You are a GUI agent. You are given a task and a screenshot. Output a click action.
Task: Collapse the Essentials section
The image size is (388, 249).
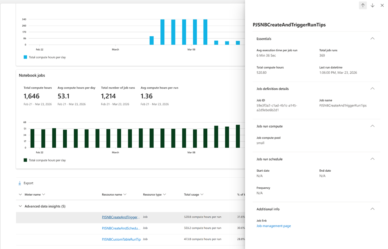coord(372,39)
